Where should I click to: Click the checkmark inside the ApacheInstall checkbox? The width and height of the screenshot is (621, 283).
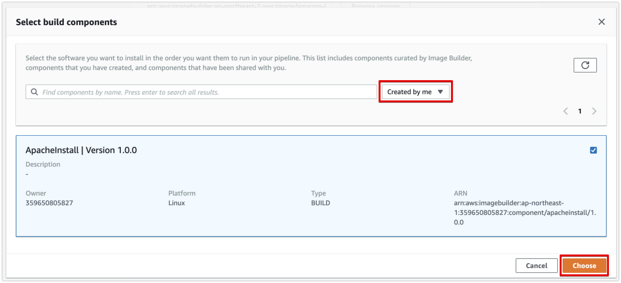593,150
